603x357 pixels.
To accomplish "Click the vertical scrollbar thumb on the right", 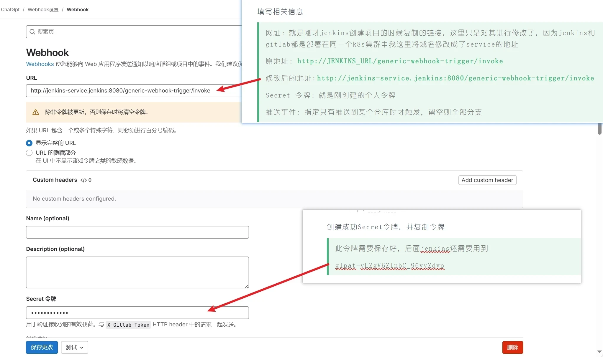I will [599, 129].
